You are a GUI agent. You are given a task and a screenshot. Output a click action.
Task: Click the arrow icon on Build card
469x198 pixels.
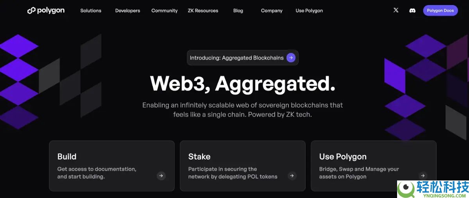tap(161, 176)
